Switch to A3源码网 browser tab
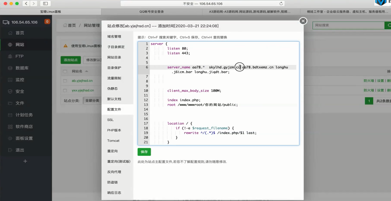 coord(250,12)
